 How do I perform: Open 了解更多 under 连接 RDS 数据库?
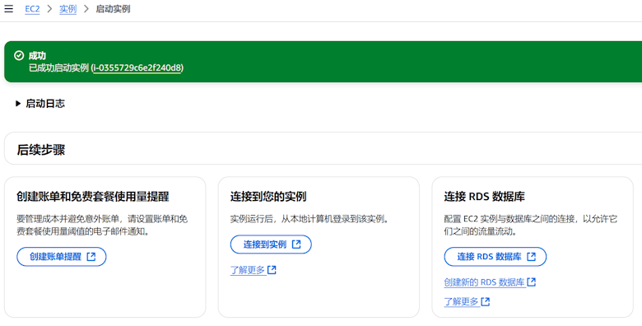pos(467,302)
